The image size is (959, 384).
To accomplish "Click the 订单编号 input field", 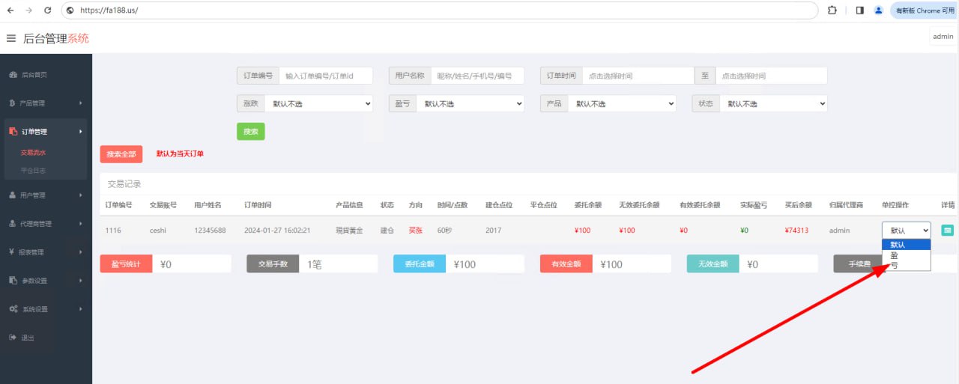I will [x=326, y=76].
